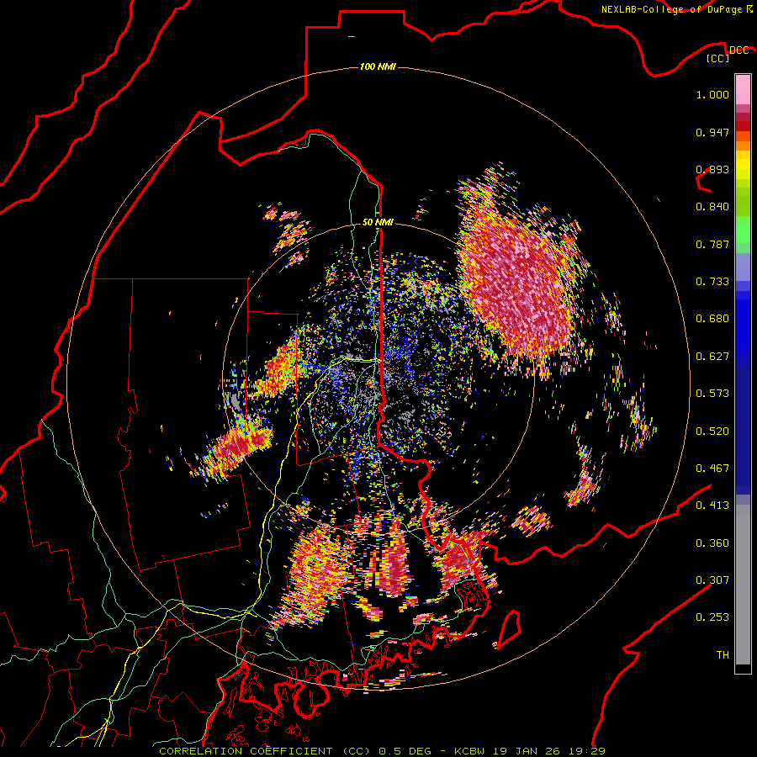Image resolution: width=757 pixels, height=757 pixels.
Task: Click the TH threshold label on legend
Action: click(723, 655)
